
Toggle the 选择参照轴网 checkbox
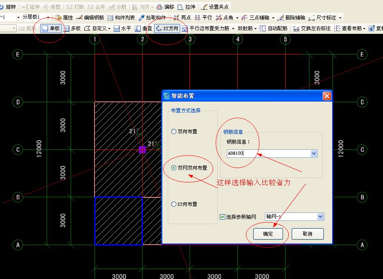[223, 217]
